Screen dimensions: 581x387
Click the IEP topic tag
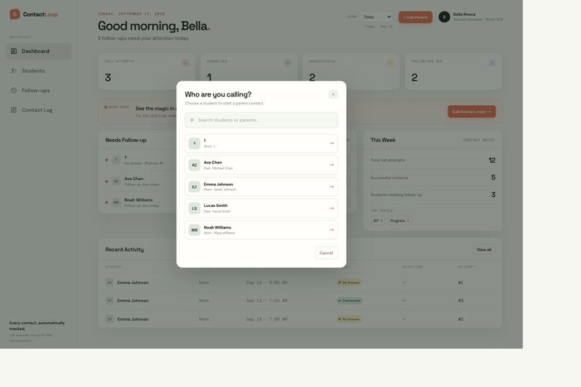[x=378, y=221]
